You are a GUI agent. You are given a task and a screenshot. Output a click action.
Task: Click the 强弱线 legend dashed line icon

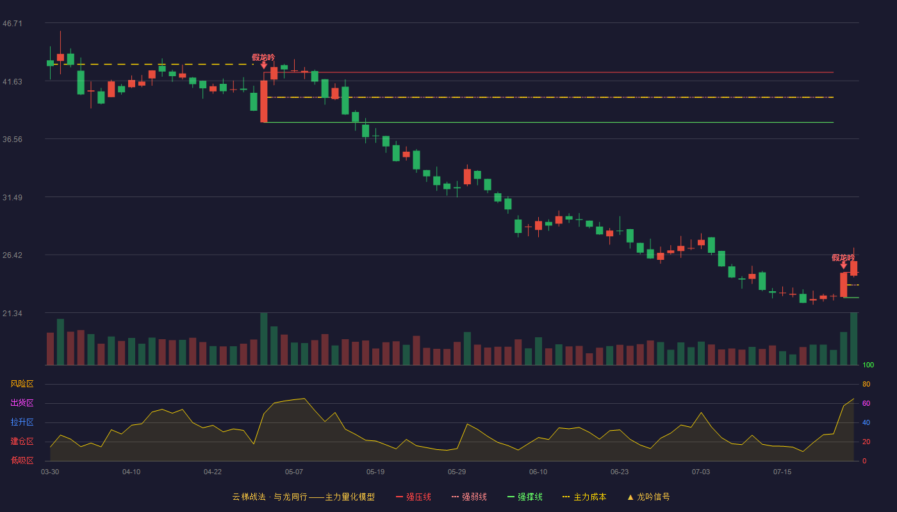456,497
